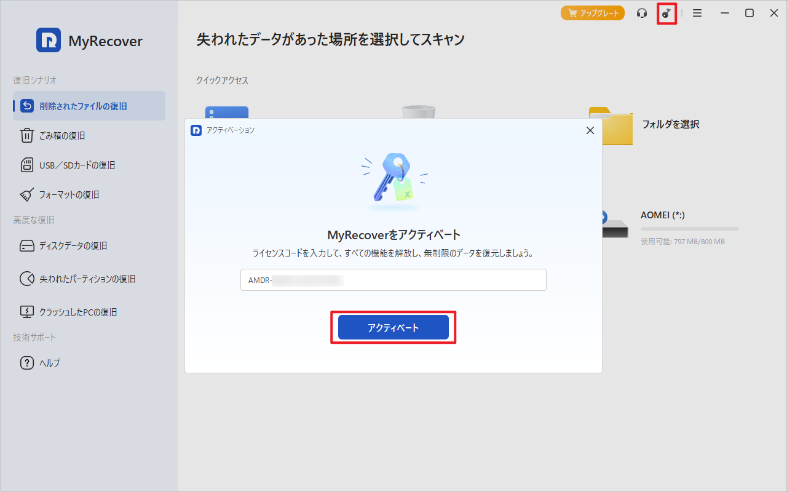Image resolution: width=787 pixels, height=492 pixels.
Task: Open the hamburger menu icon
Action: pyautogui.click(x=697, y=13)
